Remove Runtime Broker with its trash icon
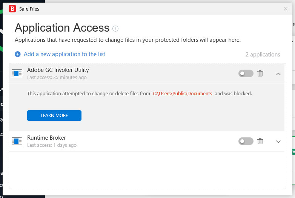 (260, 141)
